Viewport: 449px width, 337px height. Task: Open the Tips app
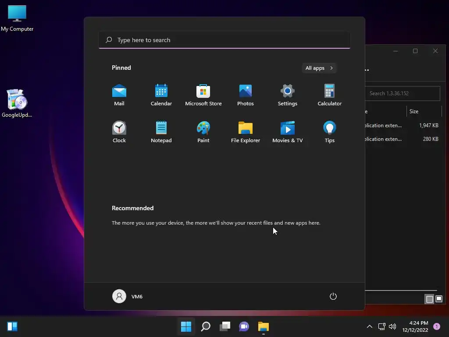(330, 132)
